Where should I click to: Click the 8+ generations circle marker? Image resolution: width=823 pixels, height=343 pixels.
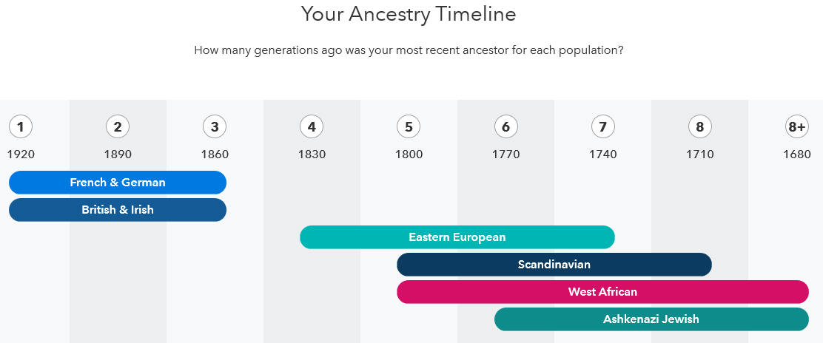(x=797, y=127)
